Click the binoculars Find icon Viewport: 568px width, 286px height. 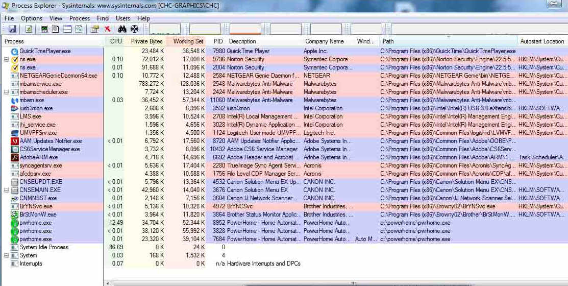click(122, 29)
